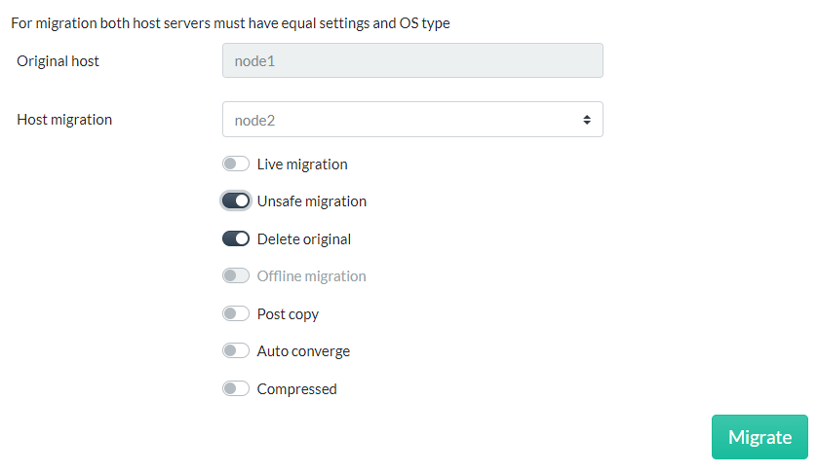Turn on the Auto converge switch
Image resolution: width=818 pixels, height=474 pixels.
[x=236, y=351]
